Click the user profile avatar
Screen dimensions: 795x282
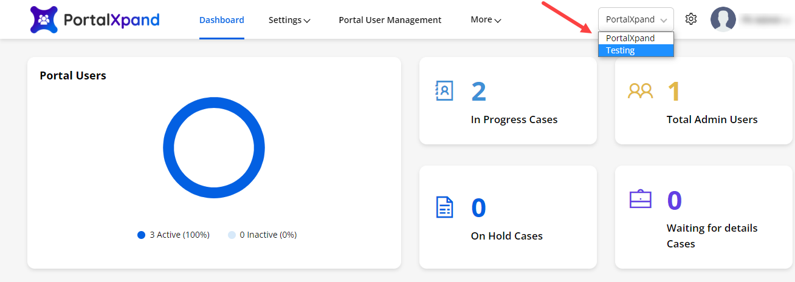click(723, 19)
